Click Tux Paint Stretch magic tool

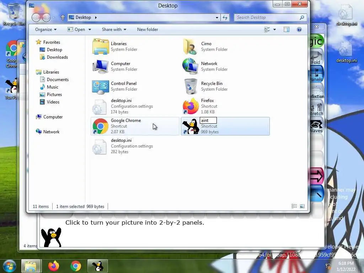317,109
